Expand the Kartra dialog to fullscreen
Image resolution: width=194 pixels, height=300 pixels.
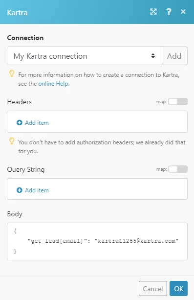[153, 12]
